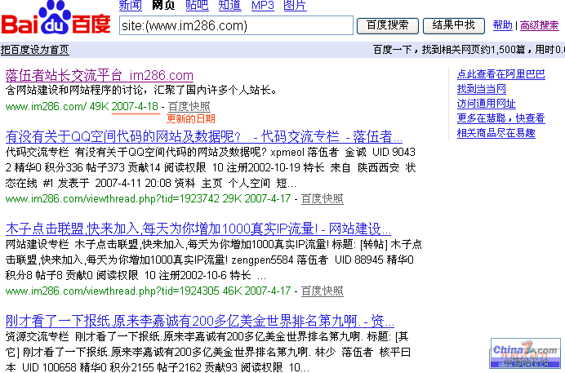This screenshot has height=373, width=565.
Task: Click sidebar link 更多在慧聪，快查看
Action: 500,118
